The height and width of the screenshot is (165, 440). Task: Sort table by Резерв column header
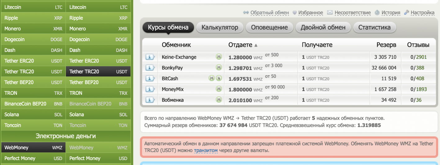[386, 45]
